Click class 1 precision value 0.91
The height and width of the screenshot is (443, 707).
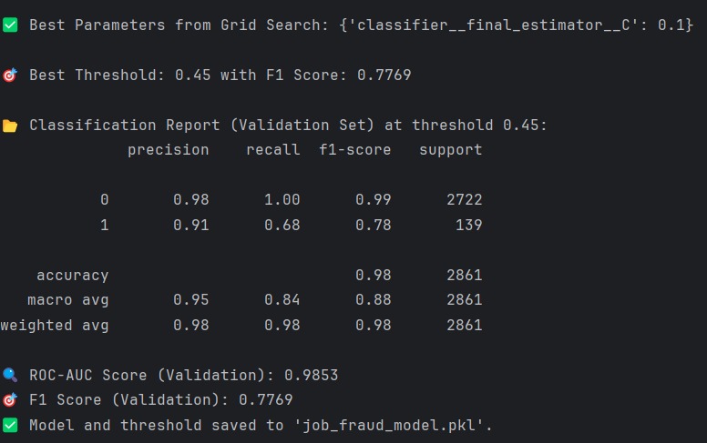pyautogui.click(x=190, y=225)
